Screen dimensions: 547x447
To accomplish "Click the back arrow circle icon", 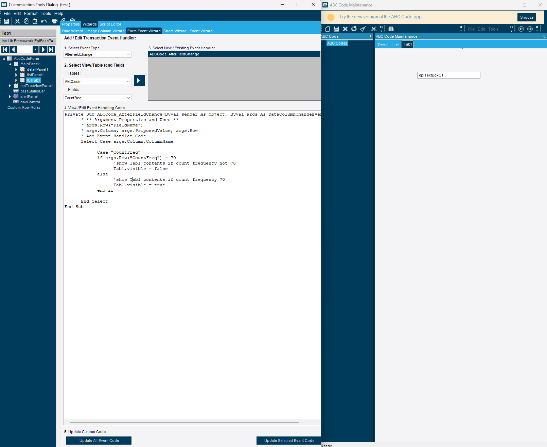I will pos(521,29).
